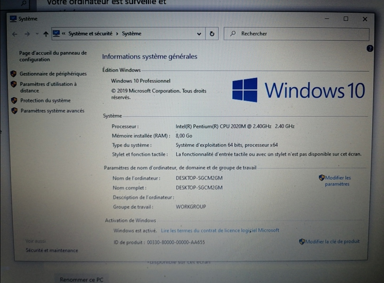
Task: Click full name 'DESKTOP-SGCM2GM' beside 'Nom complet'
Action: pyautogui.click(x=199, y=187)
